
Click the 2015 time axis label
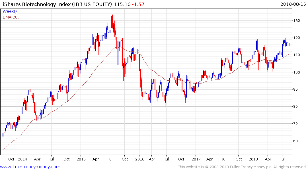click(x=81, y=159)
